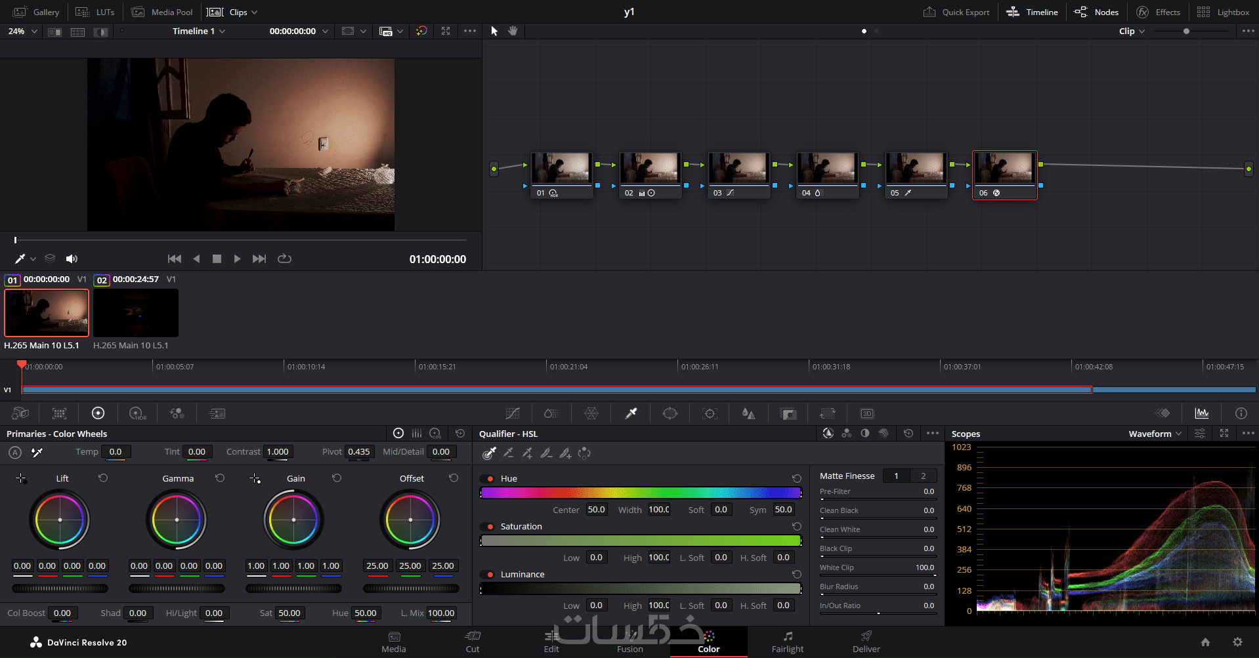Image resolution: width=1259 pixels, height=658 pixels.
Task: Toggle the Saturation qualifier enable dot
Action: click(490, 527)
